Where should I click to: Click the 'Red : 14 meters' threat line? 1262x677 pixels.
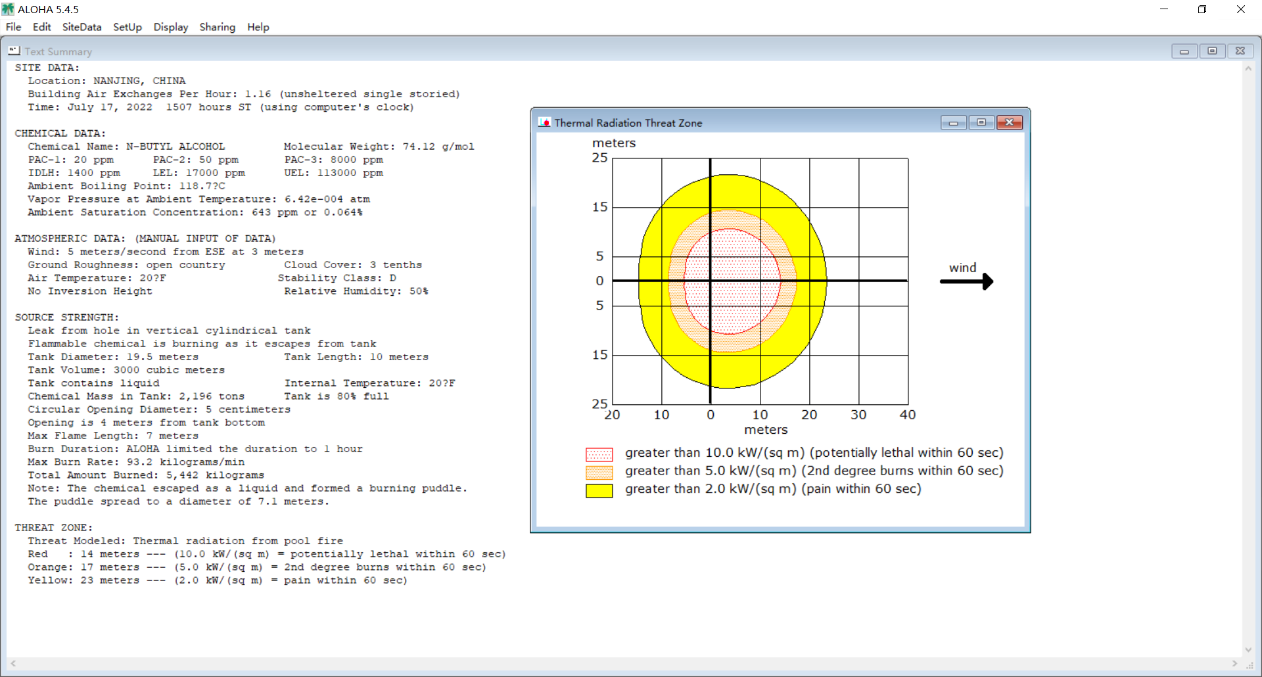(267, 554)
